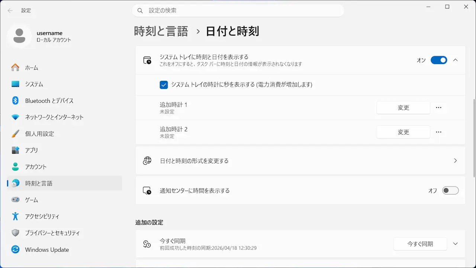
Task: Open 日付と時刻の形式を変更する page
Action: (300, 161)
